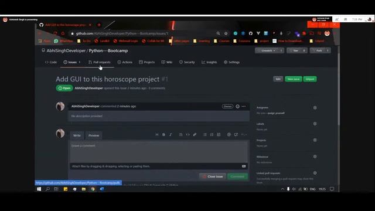Open a new browser tab with plus

[99, 25]
